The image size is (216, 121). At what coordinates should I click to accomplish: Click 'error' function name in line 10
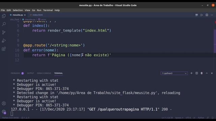click(x=37, y=50)
